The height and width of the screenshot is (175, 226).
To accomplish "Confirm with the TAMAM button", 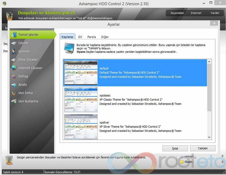I will pyautogui.click(x=203, y=148).
